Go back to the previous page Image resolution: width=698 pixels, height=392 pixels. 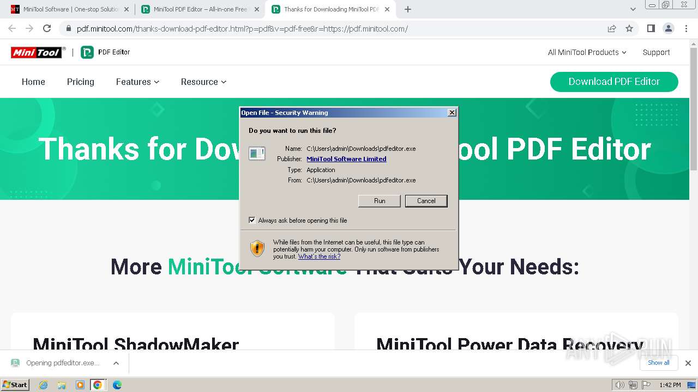(x=12, y=29)
